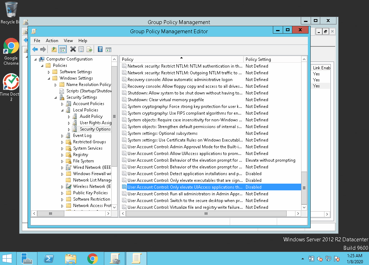
Task: Open the Action menu
Action: [52, 40]
